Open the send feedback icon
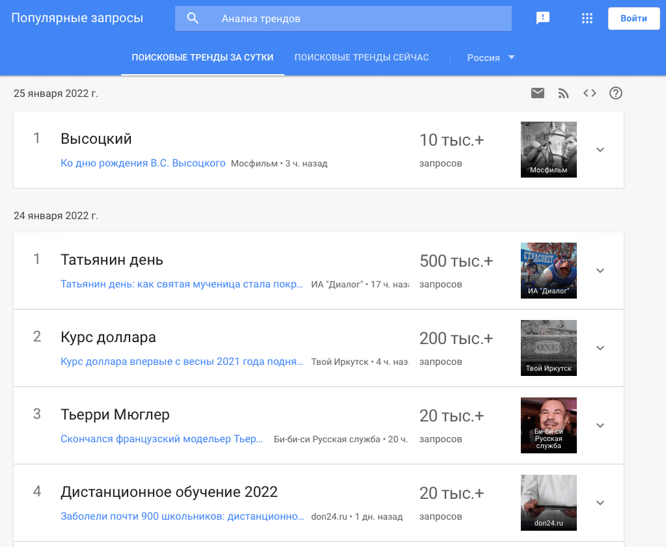Viewport: 666px width, 547px height. [543, 18]
